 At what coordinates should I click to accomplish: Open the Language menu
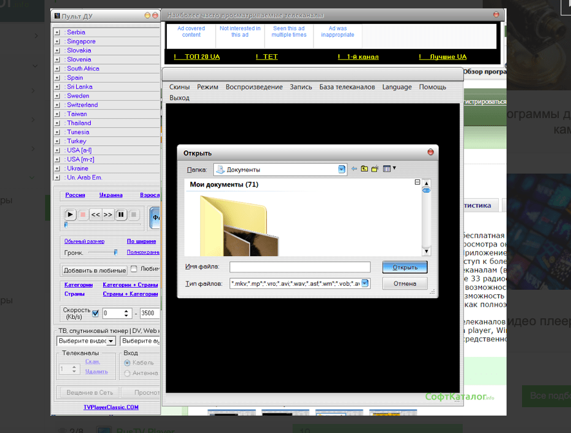(397, 87)
